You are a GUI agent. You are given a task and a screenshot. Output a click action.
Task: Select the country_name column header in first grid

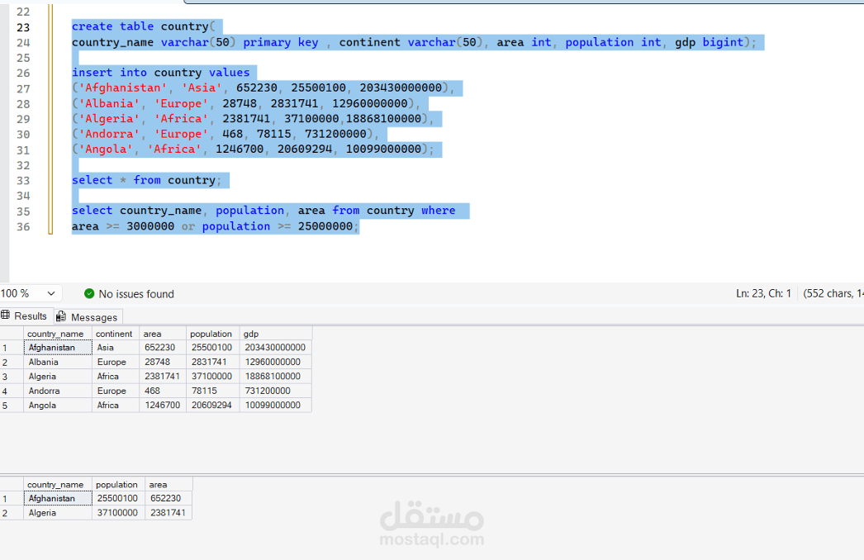pyautogui.click(x=57, y=334)
